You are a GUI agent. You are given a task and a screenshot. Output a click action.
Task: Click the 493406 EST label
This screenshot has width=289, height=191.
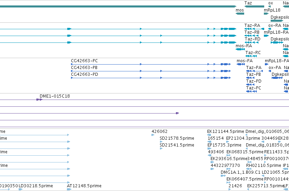[x=216, y=152]
